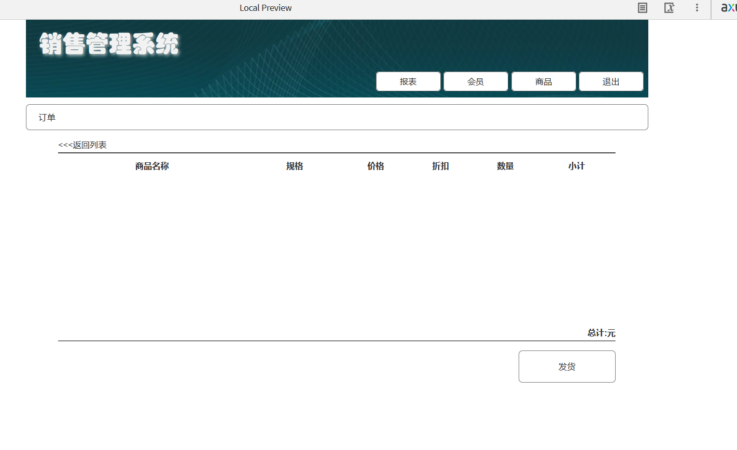Click the 价格 column header
This screenshot has width=737, height=450.
pyautogui.click(x=376, y=166)
